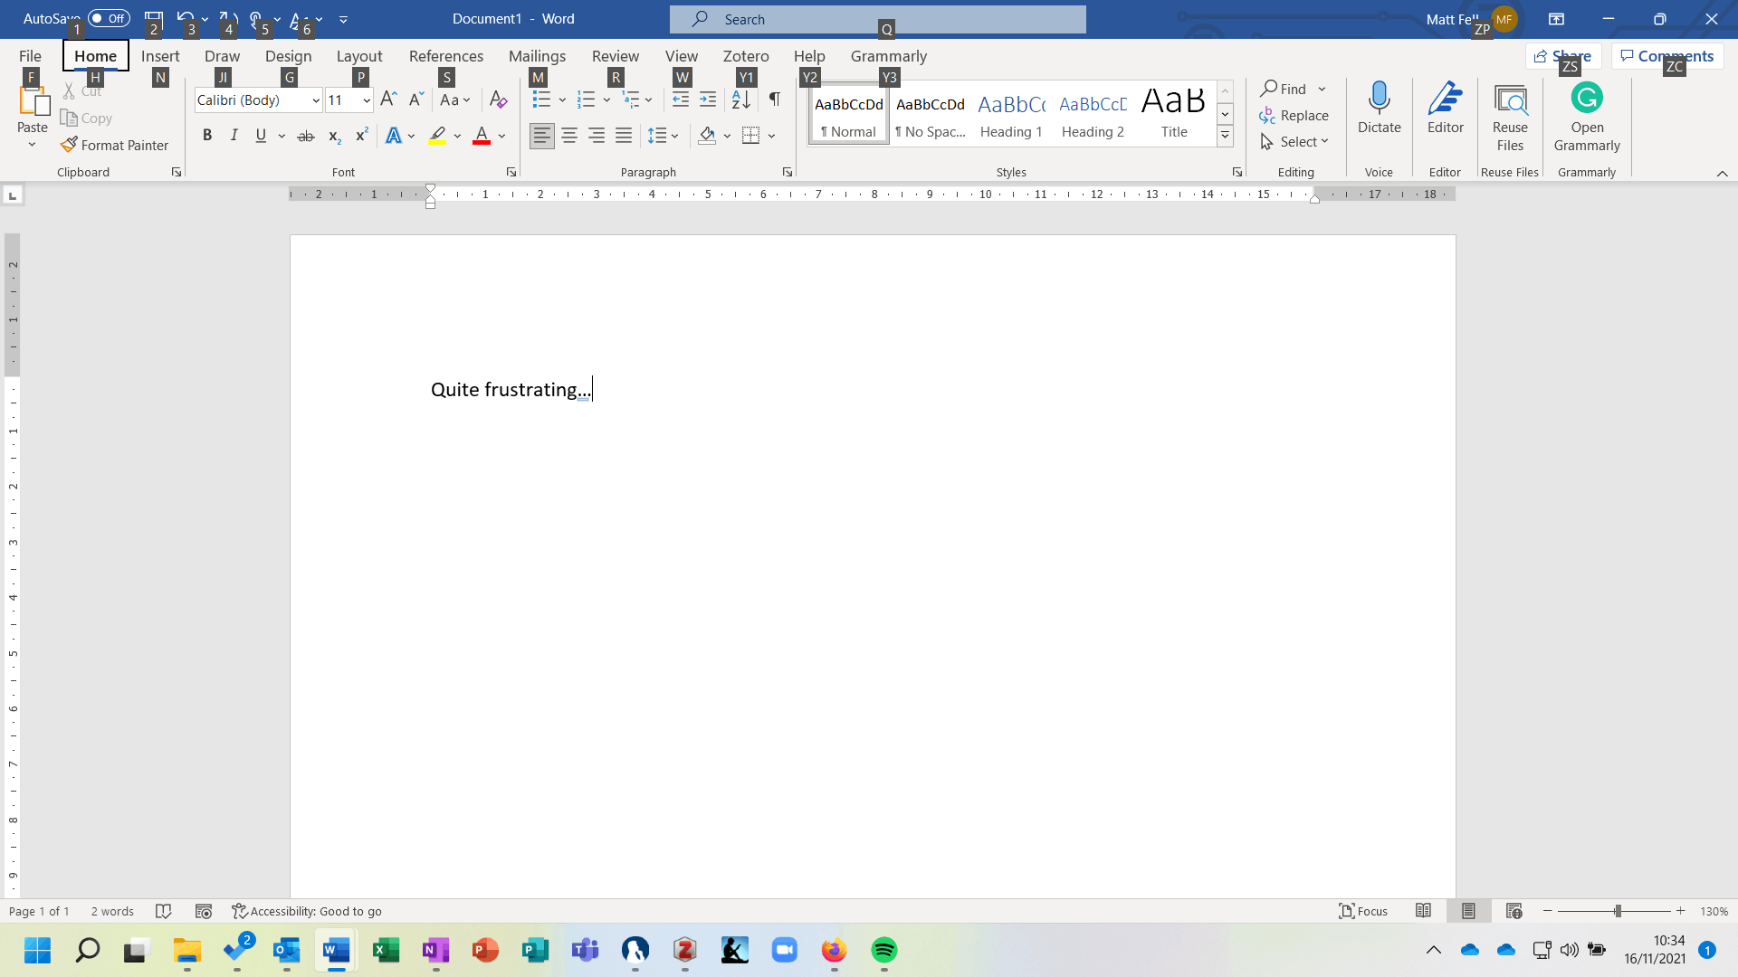The height and width of the screenshot is (977, 1738).
Task: Open the font size dropdown
Action: point(367,100)
